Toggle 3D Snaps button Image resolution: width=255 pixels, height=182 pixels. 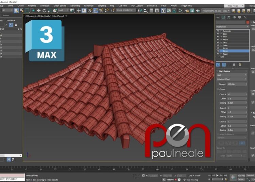[90, 11]
